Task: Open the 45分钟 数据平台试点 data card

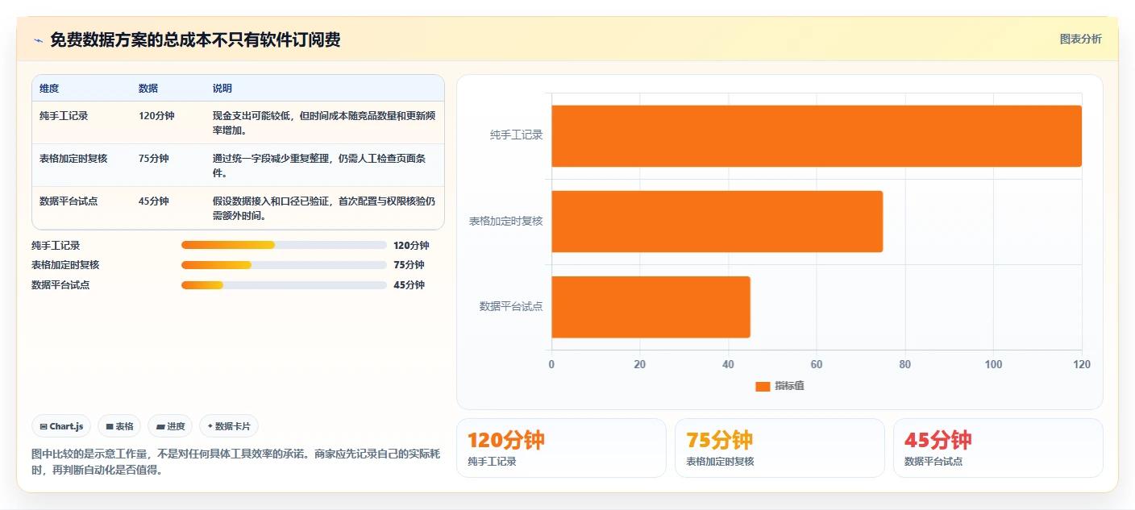Action: pyautogui.click(x=998, y=448)
